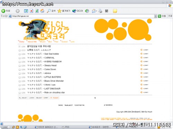
Task: Check the box for I think I can
Action: [20, 85]
